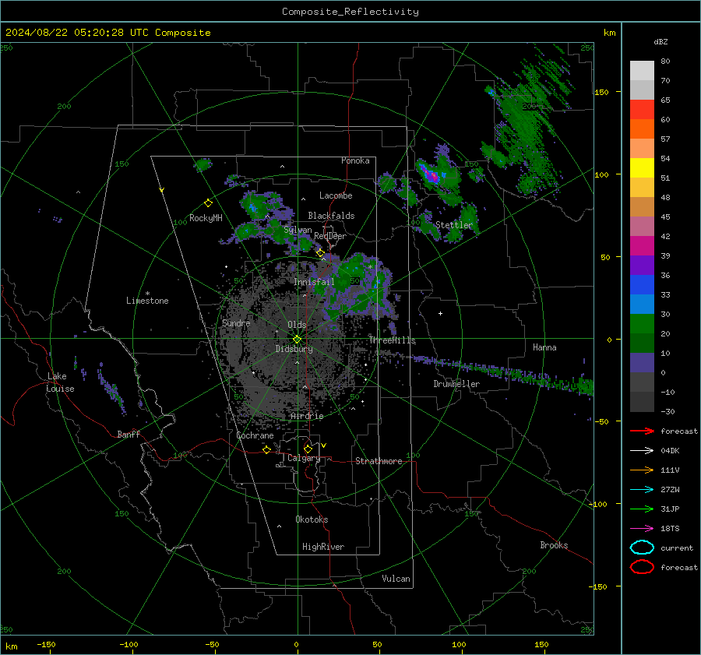Click the Innisfail city label
701x655 pixels.
pyautogui.click(x=314, y=282)
